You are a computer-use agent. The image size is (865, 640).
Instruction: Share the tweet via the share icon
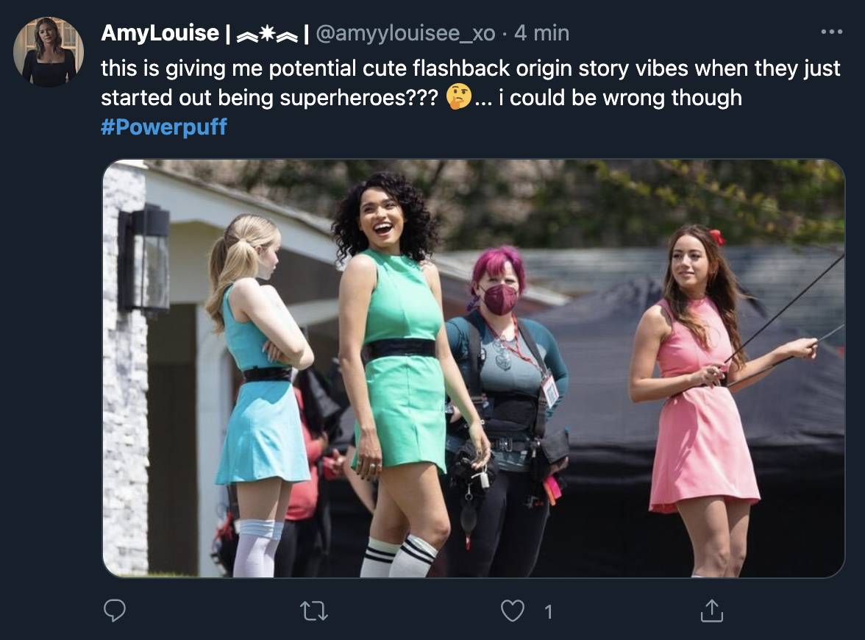point(711,610)
